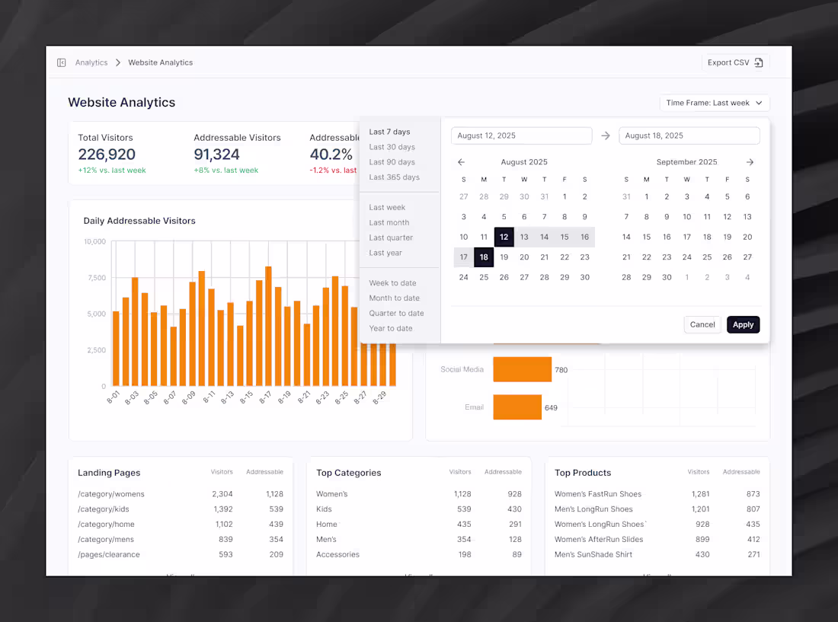
Task: Select August 25 on the calendar
Action: pyautogui.click(x=484, y=277)
